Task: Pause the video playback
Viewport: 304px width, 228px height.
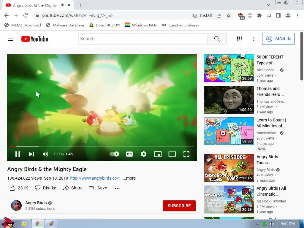Action: tap(18, 154)
